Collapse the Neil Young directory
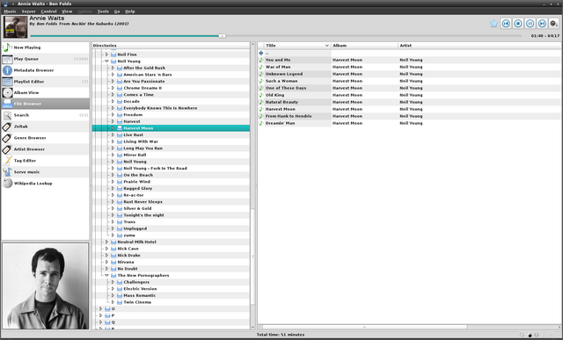563x340 pixels. click(106, 61)
